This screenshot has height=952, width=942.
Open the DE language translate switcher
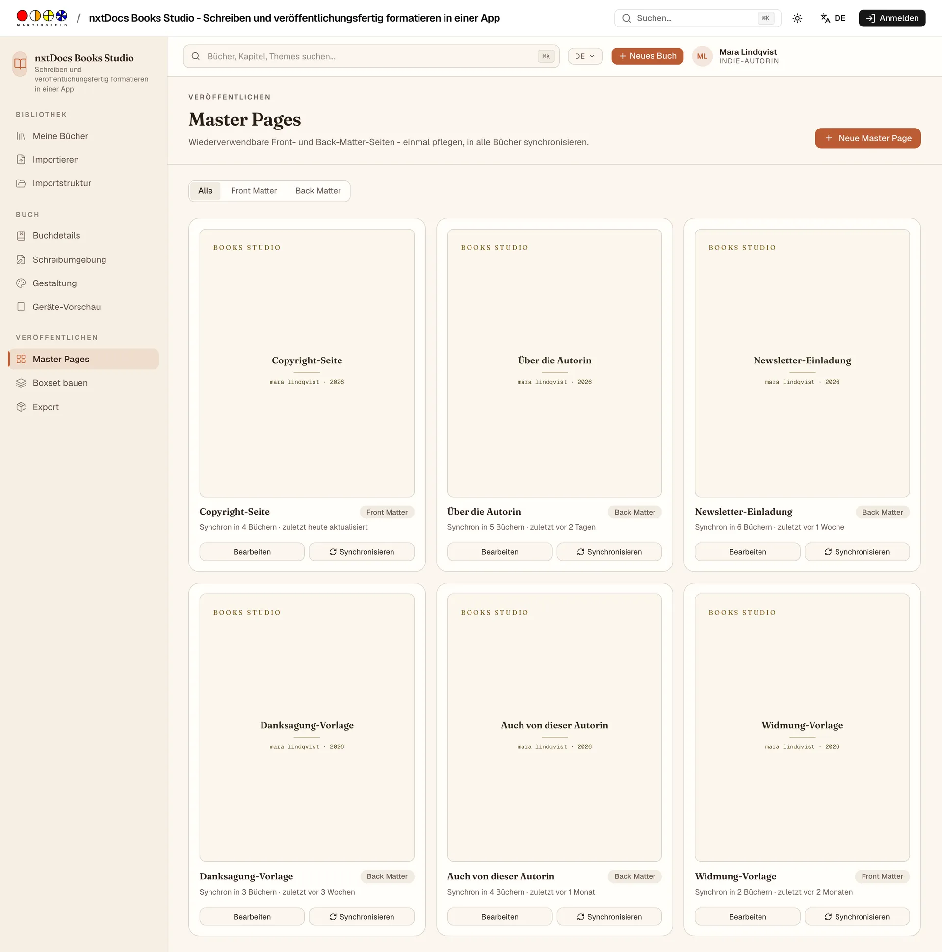coord(833,18)
